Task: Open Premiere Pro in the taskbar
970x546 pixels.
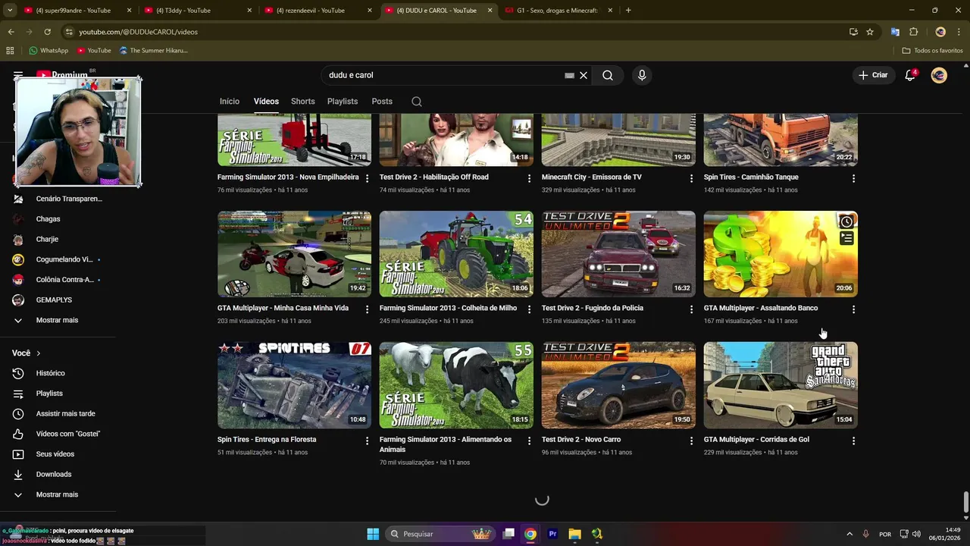Action: pyautogui.click(x=552, y=534)
